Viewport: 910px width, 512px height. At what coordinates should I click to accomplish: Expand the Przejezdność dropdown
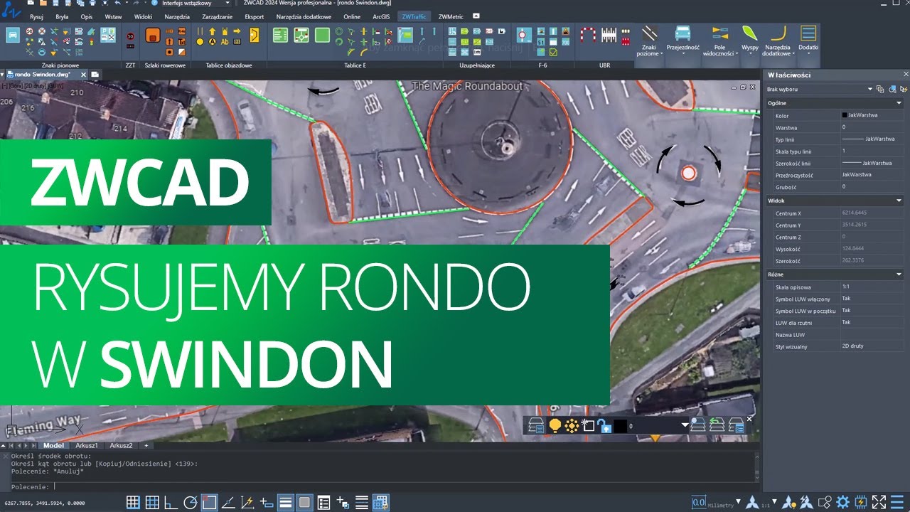682,39
